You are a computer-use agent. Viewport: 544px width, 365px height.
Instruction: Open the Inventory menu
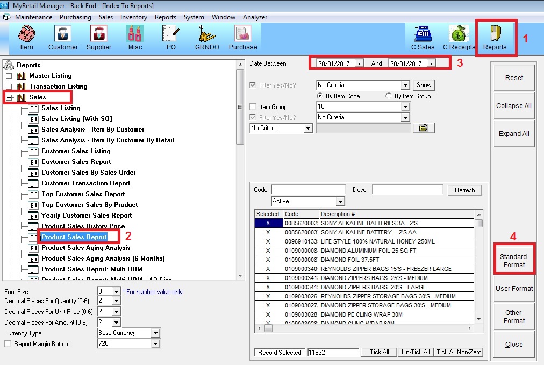(133, 17)
